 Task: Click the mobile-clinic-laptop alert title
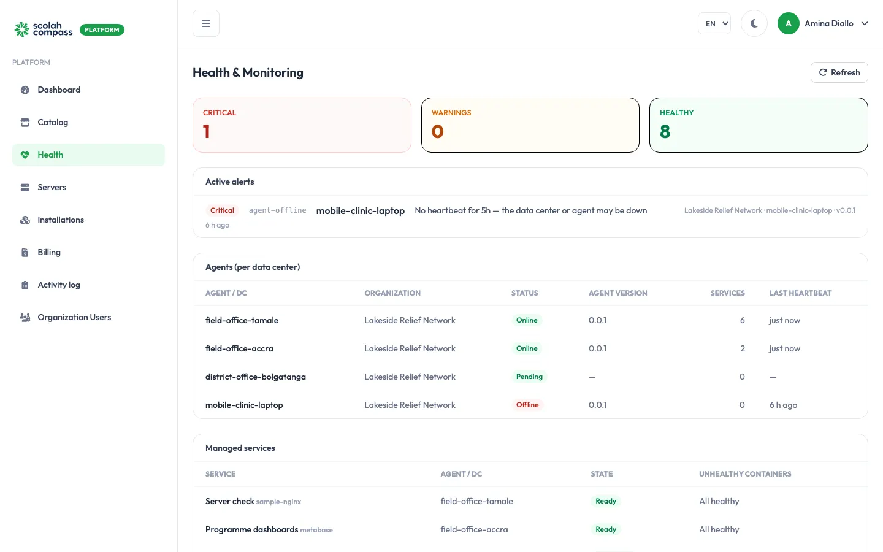[361, 210]
